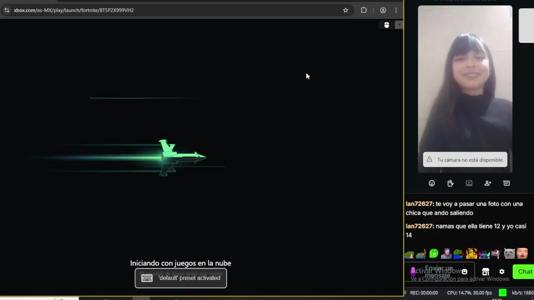This screenshot has height=300, width=534.
Task: Click the small plus button beside mouse icon
Action: pos(399,25)
